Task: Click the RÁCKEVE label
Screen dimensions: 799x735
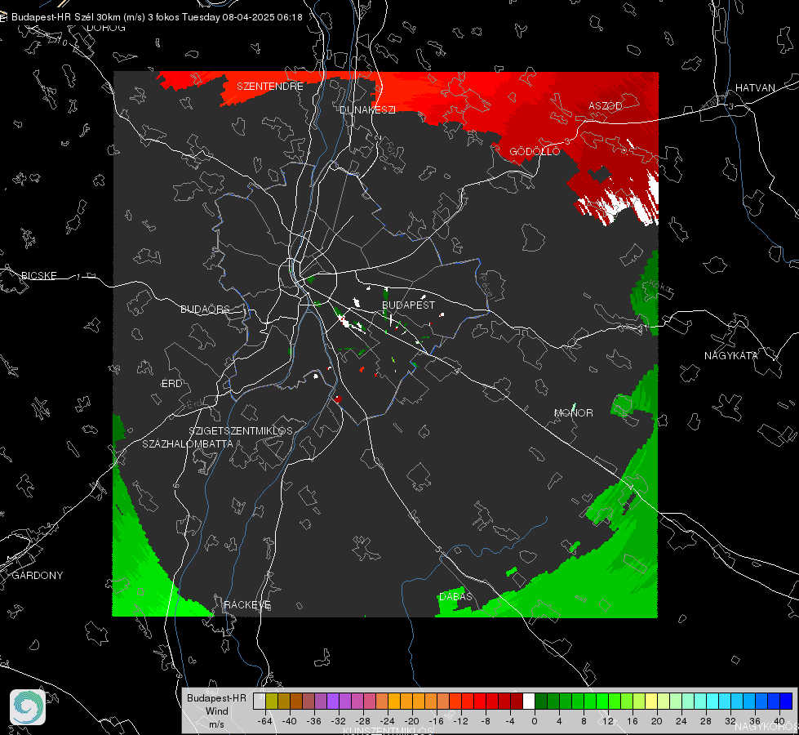Action: 247,605
